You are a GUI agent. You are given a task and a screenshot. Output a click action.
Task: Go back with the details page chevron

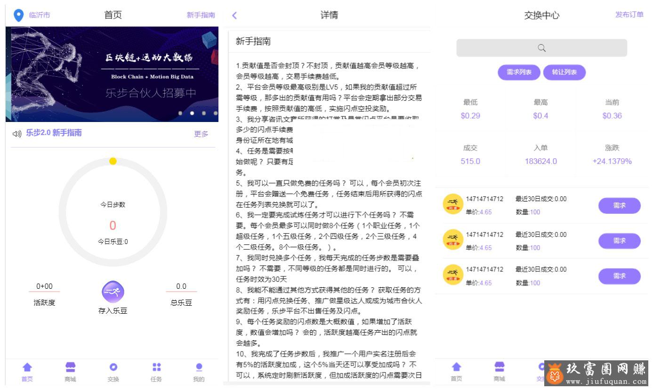pos(234,15)
